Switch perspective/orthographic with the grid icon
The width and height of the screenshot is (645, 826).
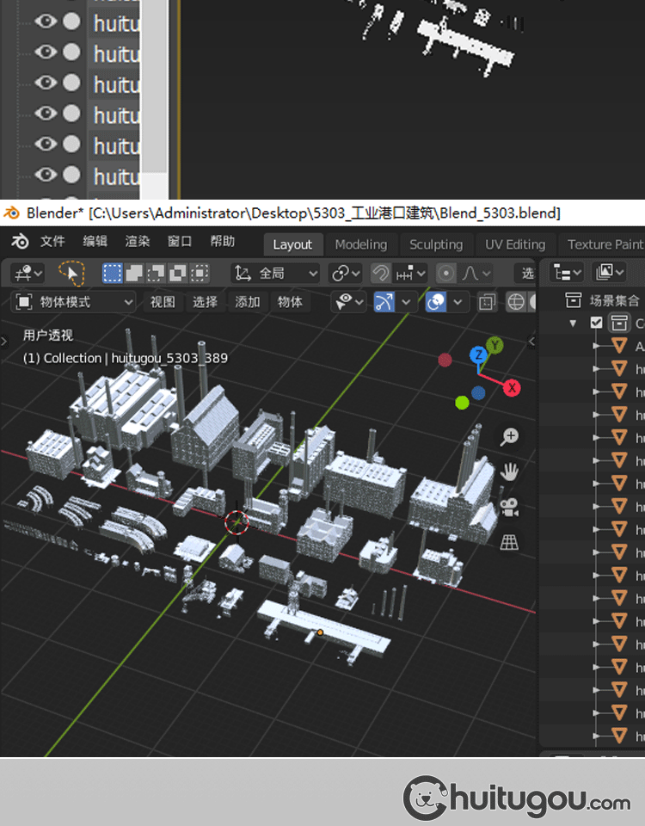pos(510,542)
